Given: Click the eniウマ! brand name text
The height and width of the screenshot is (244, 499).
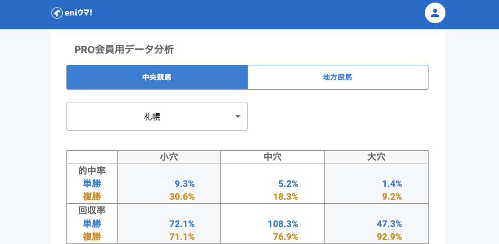Looking at the screenshot, I should pyautogui.click(x=77, y=13).
